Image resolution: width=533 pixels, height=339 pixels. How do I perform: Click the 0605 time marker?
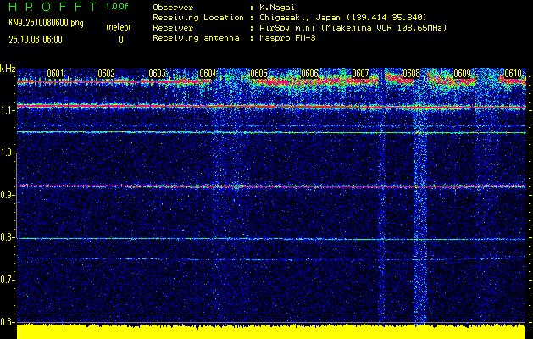pos(258,74)
